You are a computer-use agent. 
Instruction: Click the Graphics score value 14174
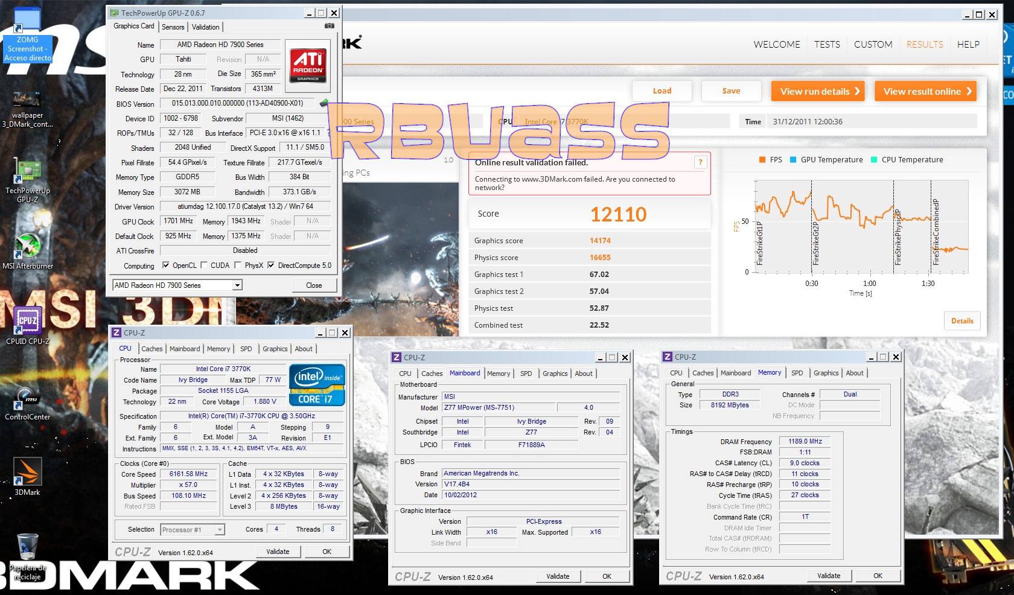click(600, 241)
